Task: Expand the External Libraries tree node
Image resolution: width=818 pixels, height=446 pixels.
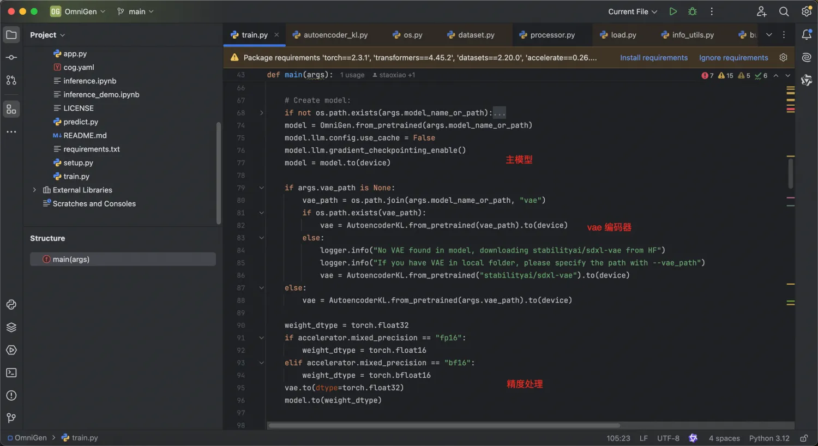Action: point(34,190)
